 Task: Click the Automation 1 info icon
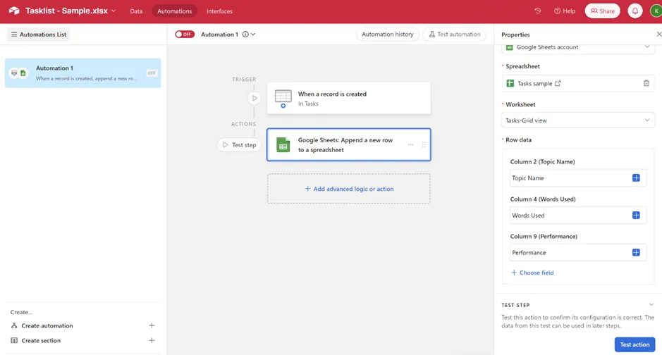point(245,35)
